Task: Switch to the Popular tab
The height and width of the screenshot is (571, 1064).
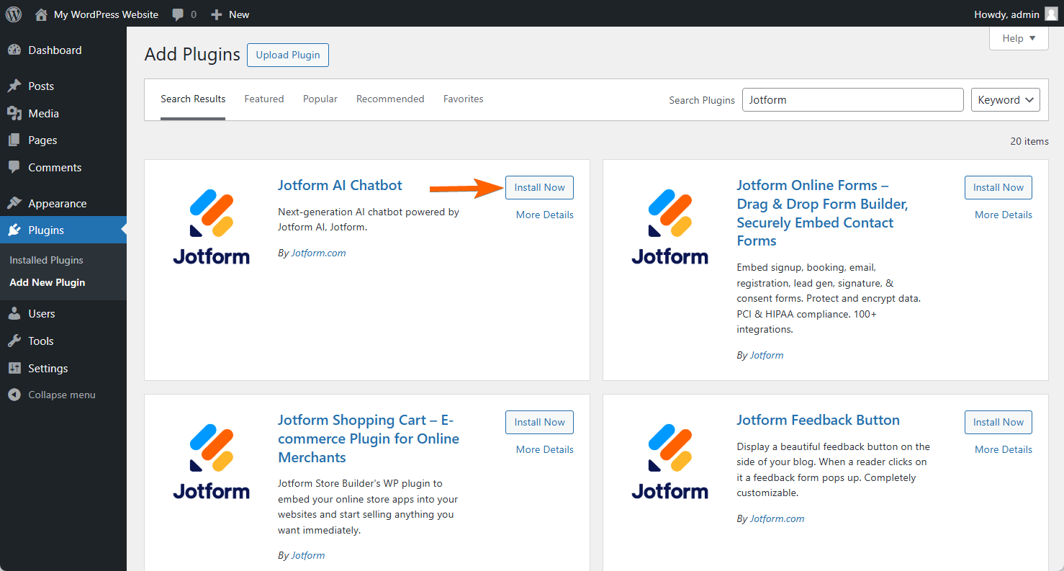Action: pos(320,99)
